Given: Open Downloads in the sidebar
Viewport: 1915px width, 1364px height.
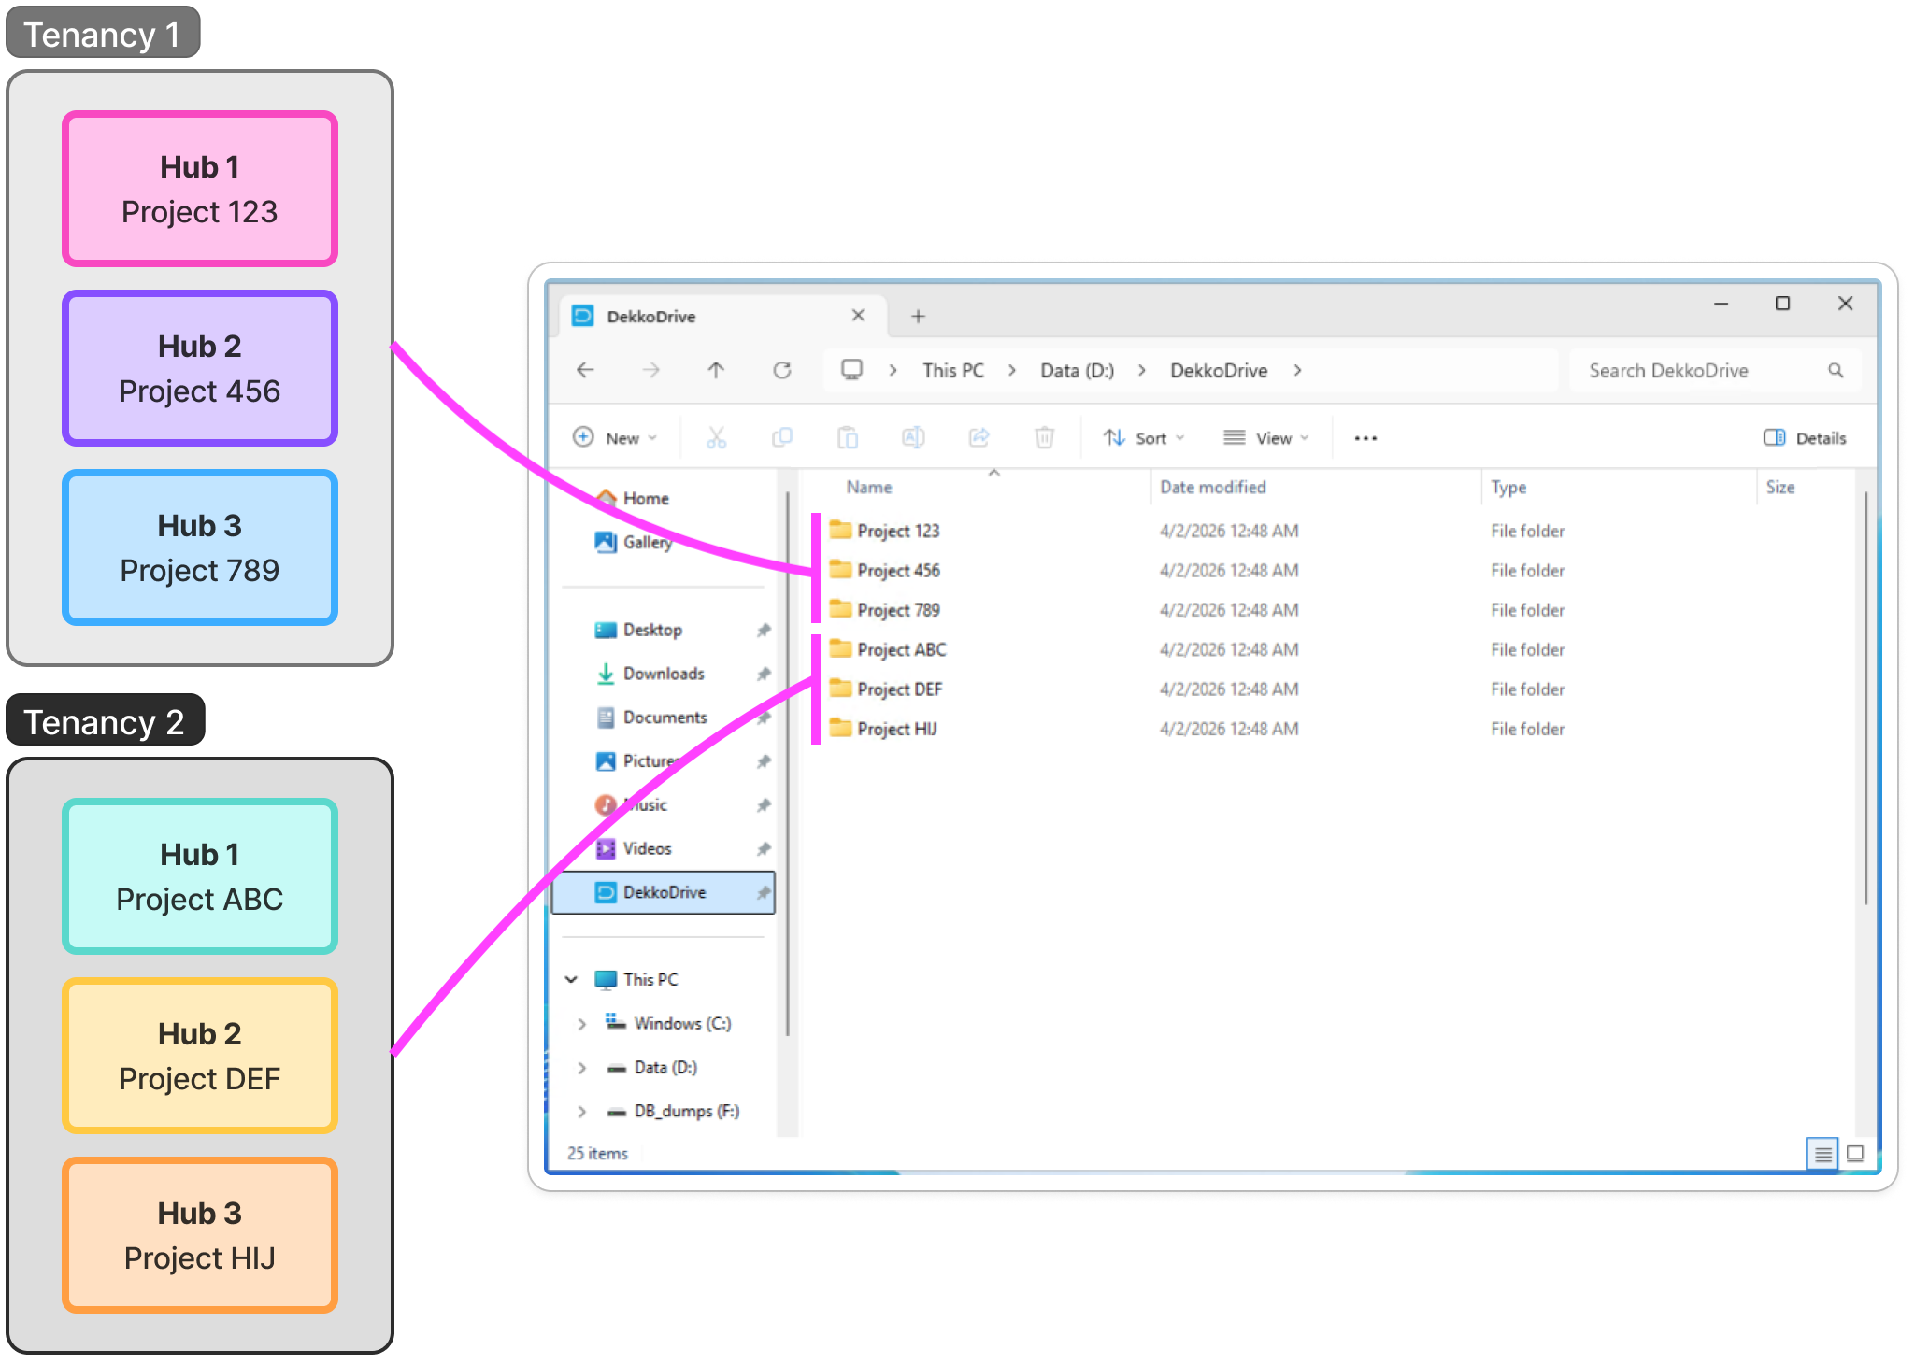Looking at the screenshot, I should tap(664, 674).
